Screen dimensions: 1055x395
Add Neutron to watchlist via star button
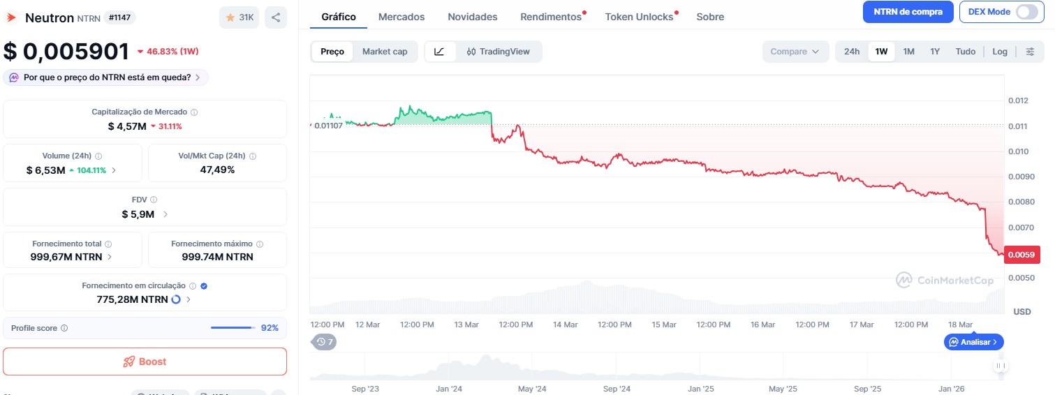[x=239, y=17]
